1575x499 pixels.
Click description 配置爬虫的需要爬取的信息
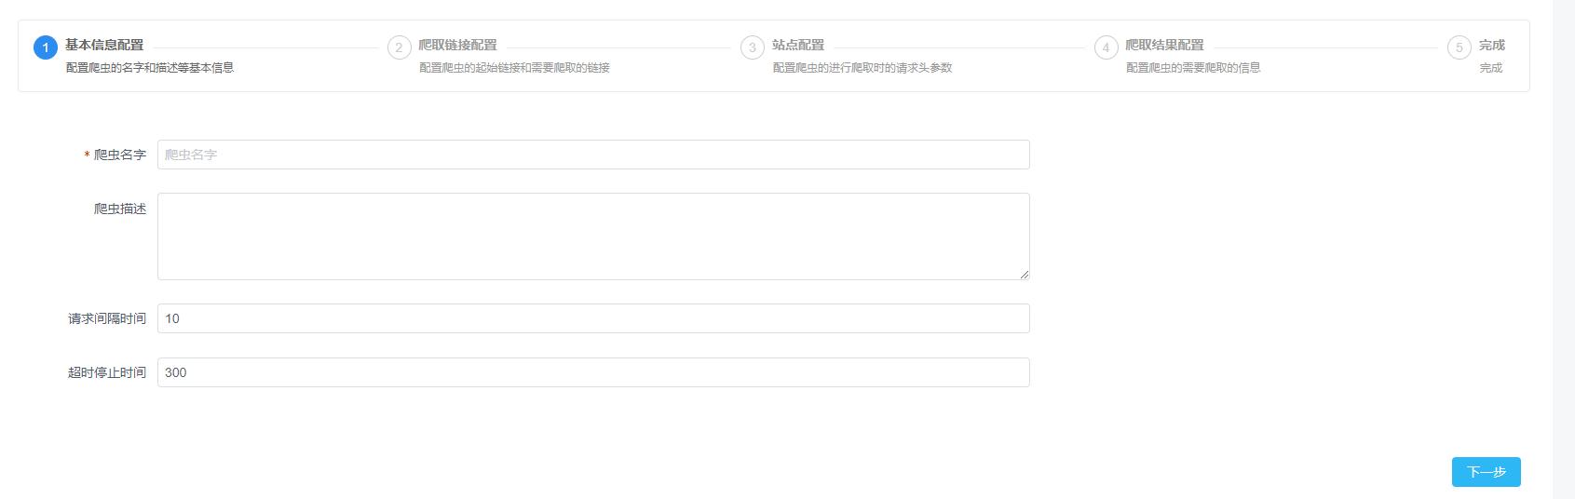click(1192, 68)
